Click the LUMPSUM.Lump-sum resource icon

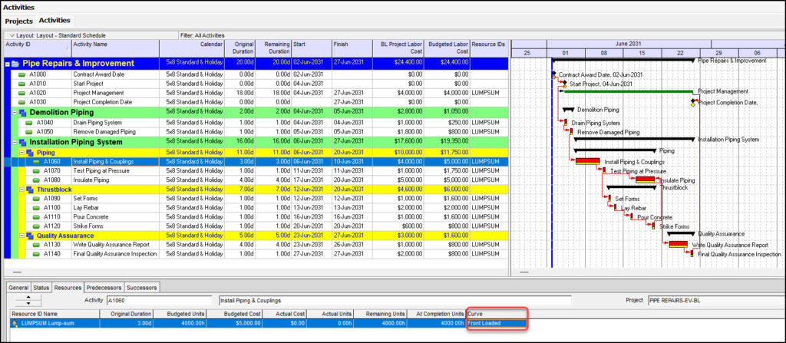15,324
